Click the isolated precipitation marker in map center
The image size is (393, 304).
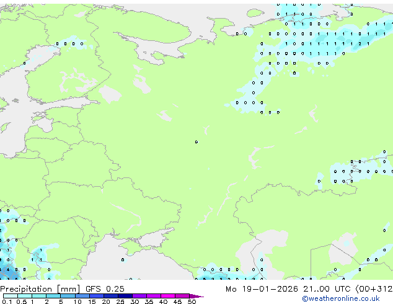(x=196, y=141)
